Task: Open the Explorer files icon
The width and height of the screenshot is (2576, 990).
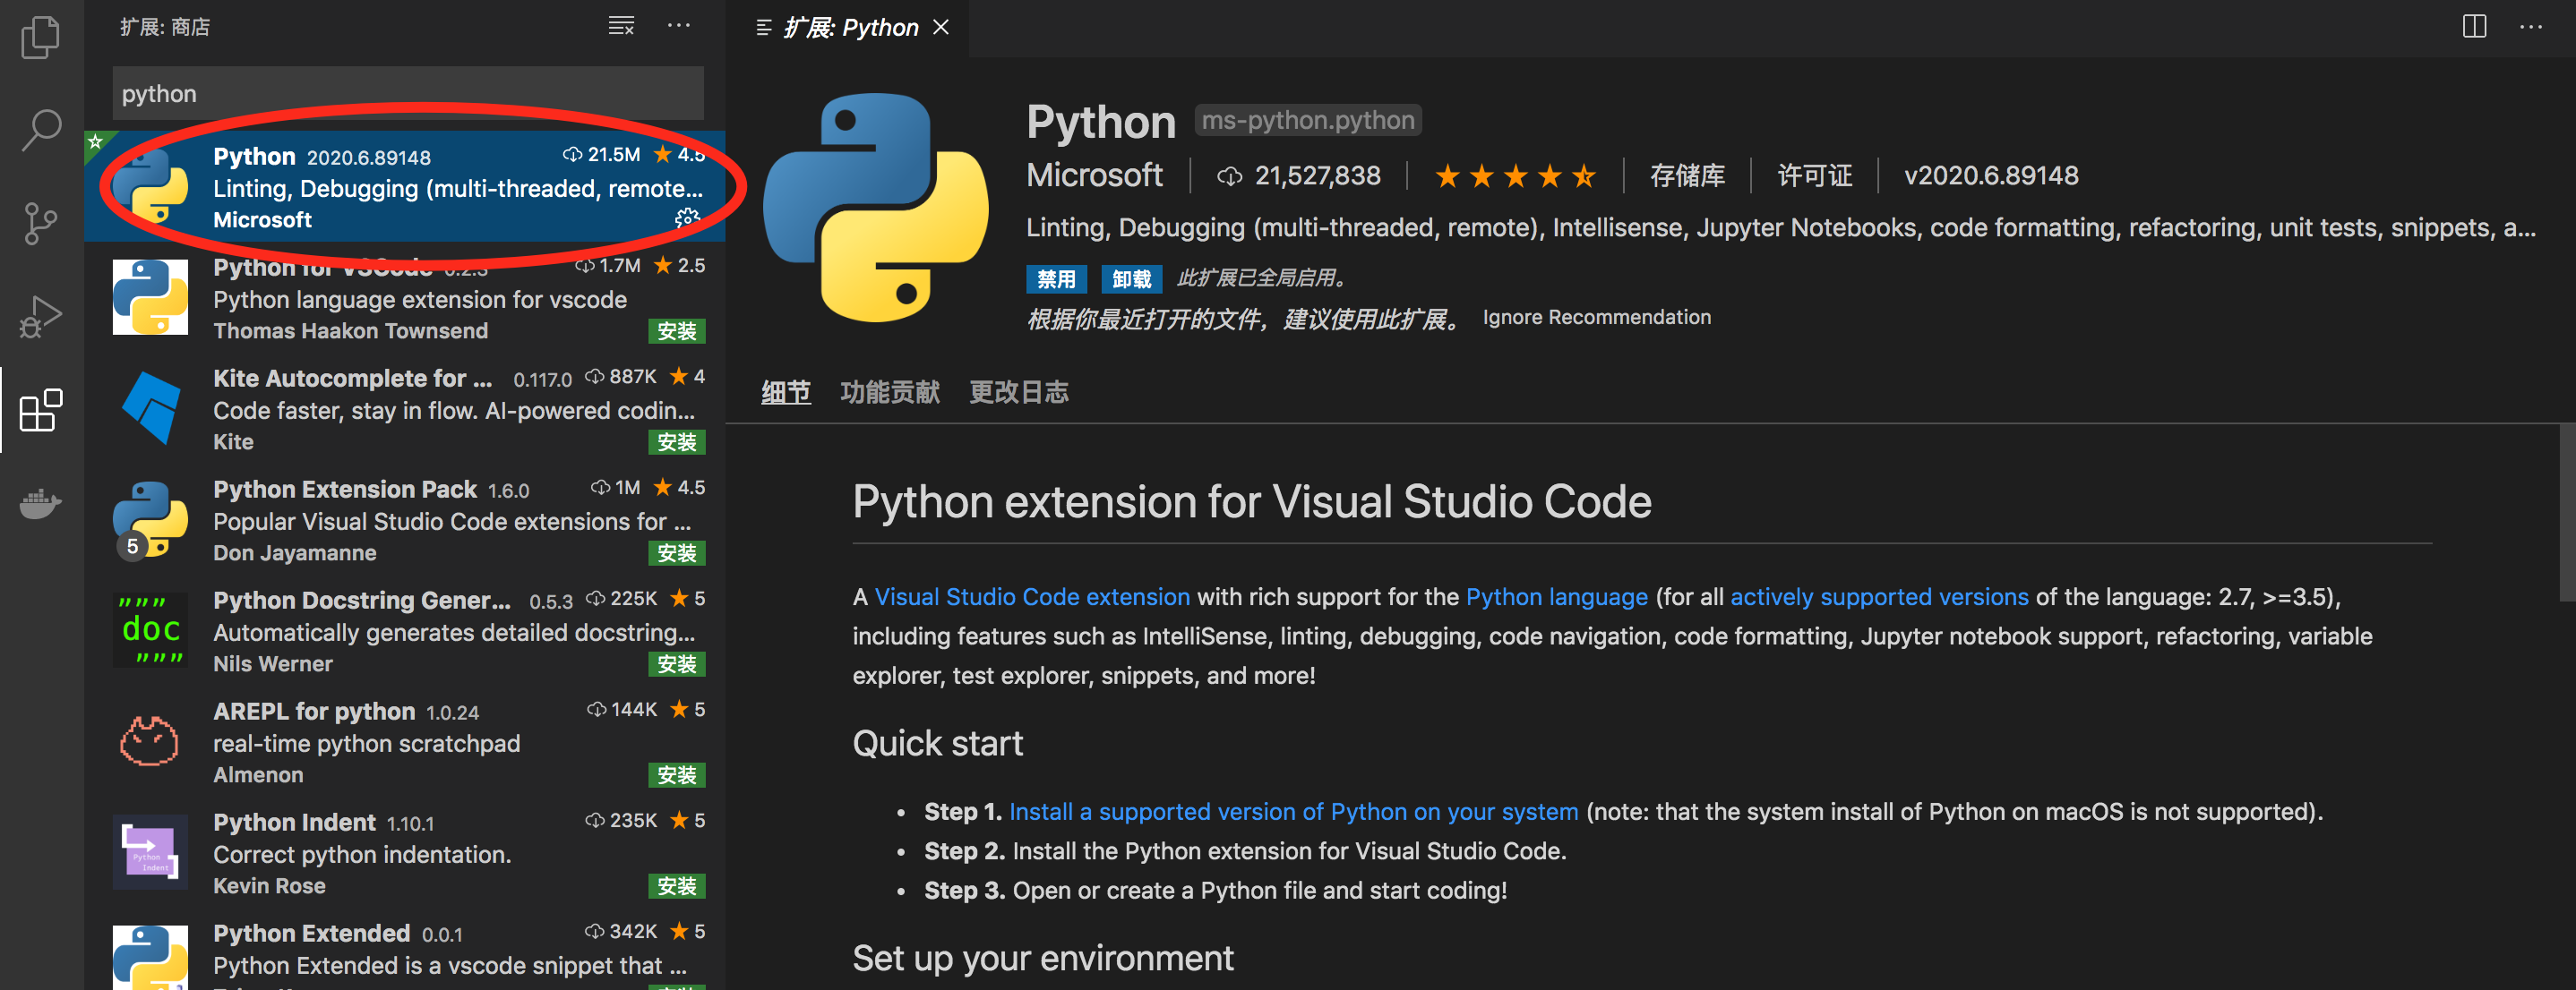Action: coord(41,37)
